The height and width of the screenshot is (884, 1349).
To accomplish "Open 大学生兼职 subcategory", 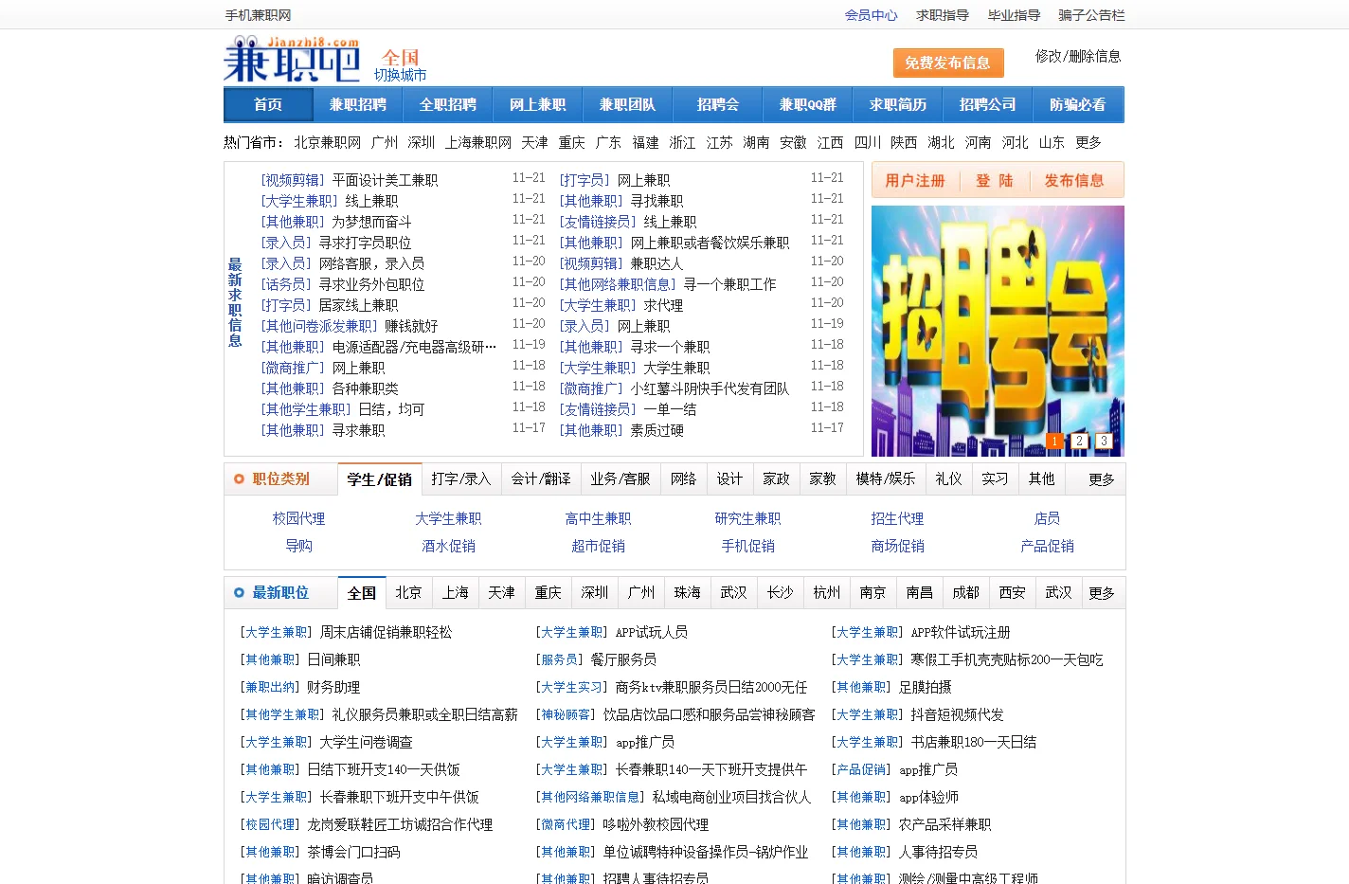I will pos(448,518).
